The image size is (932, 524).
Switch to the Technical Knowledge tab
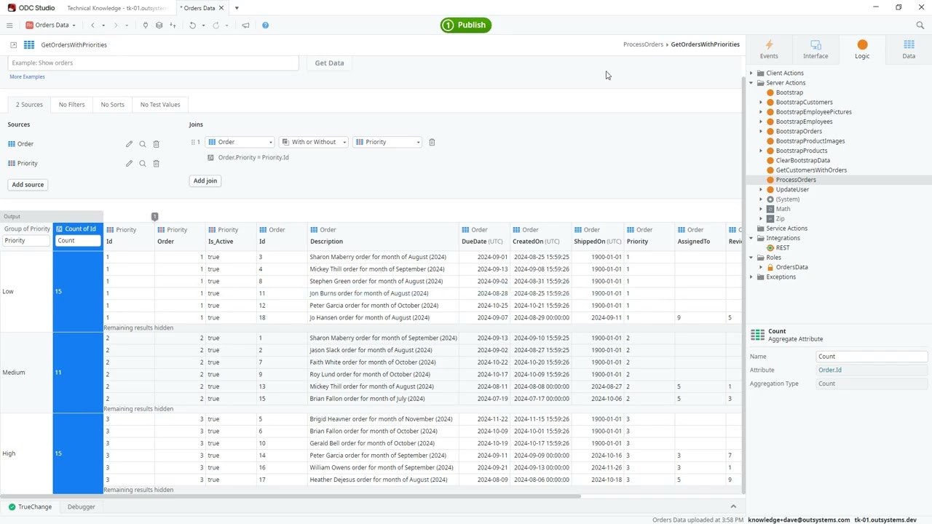point(116,8)
